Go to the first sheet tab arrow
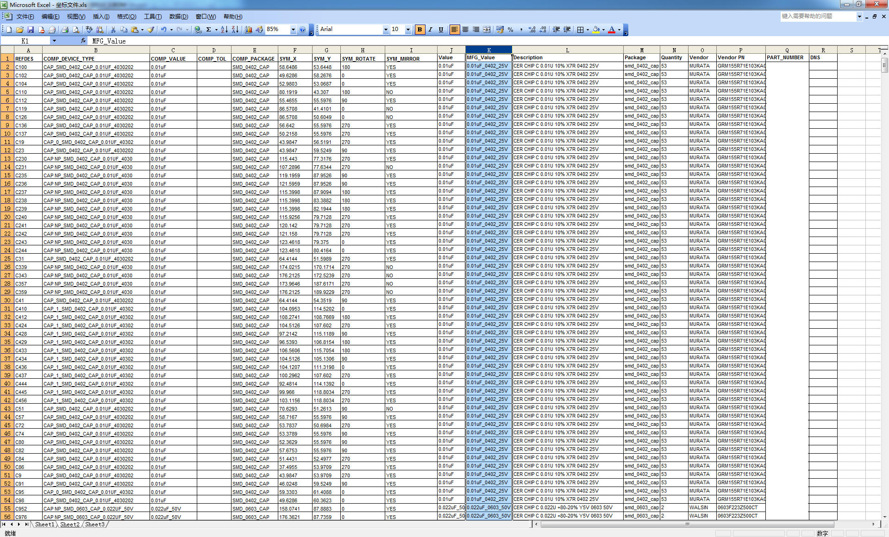This screenshot has width=889, height=537. pos(4,525)
